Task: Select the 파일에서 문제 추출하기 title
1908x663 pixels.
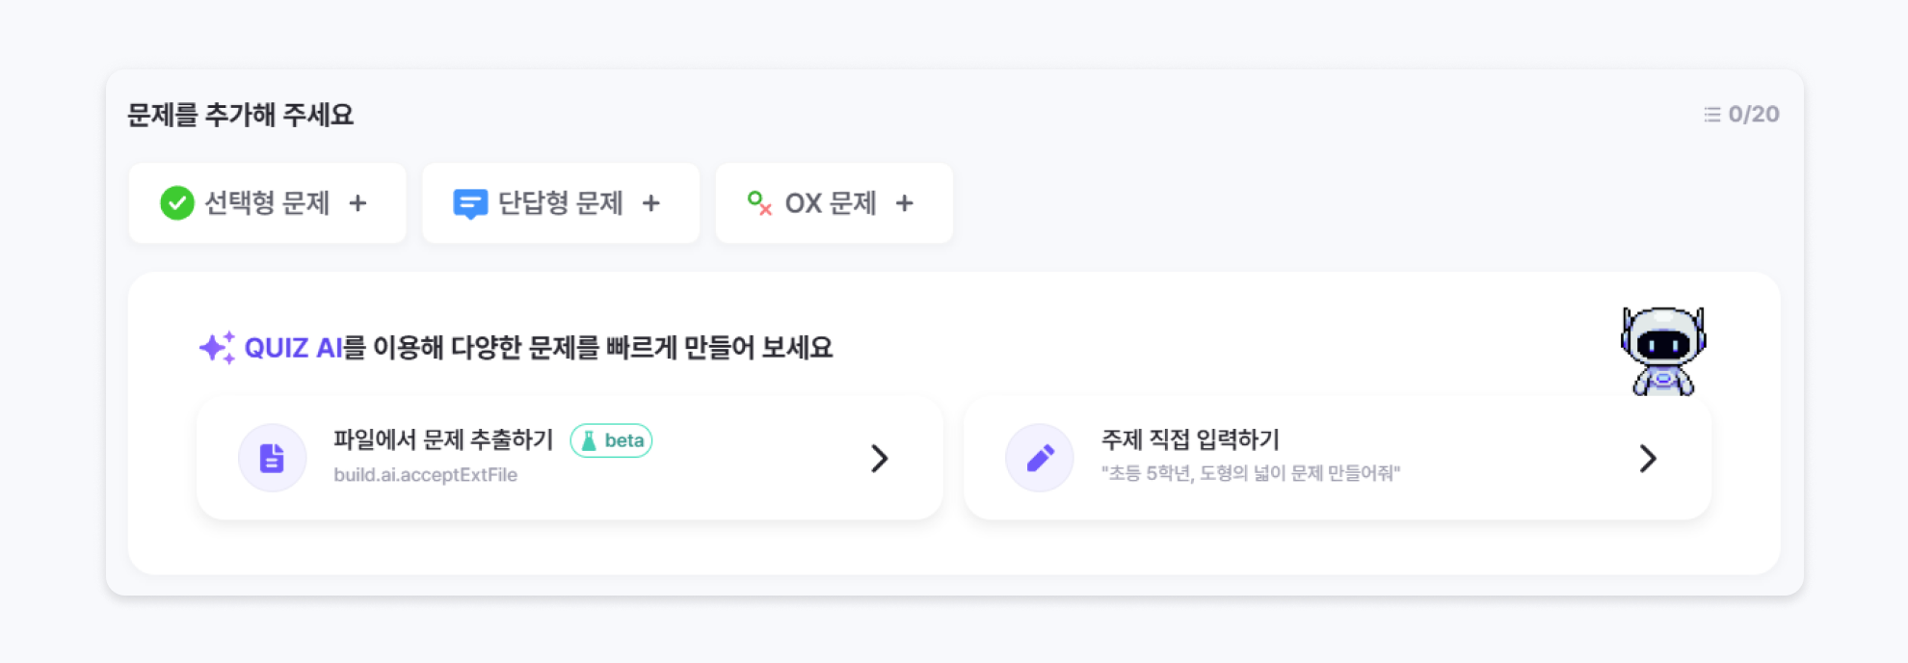Action: [443, 440]
